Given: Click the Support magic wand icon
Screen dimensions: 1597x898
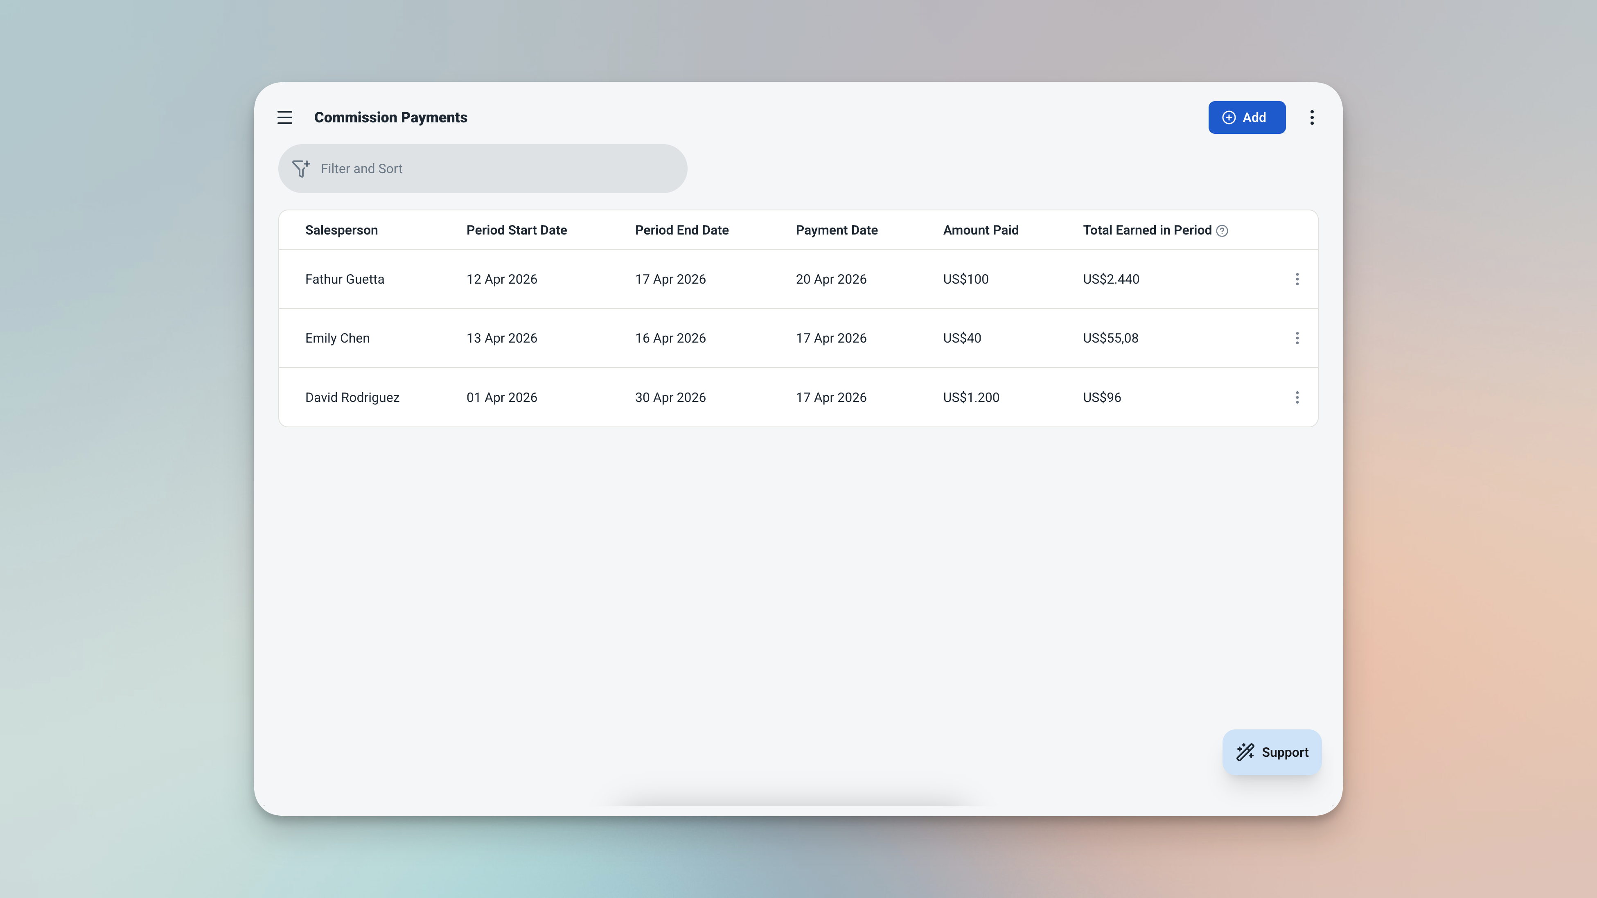Looking at the screenshot, I should (x=1245, y=752).
